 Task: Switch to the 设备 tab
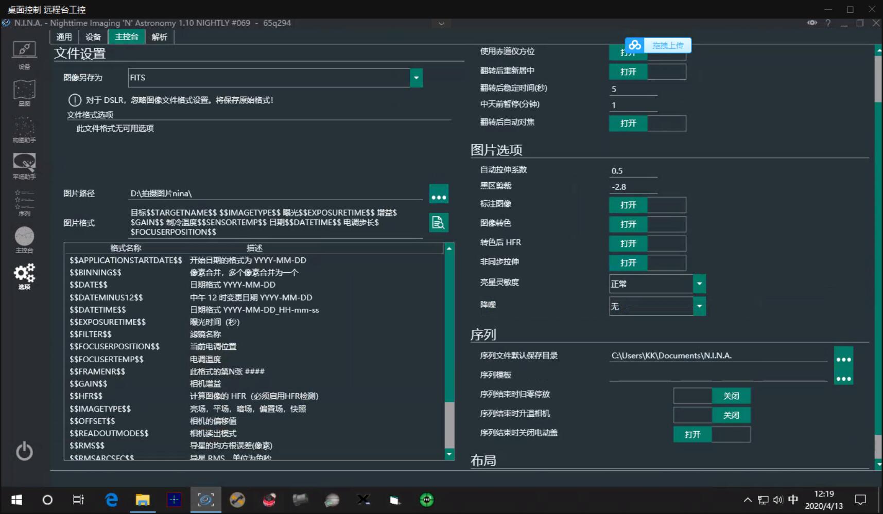click(x=93, y=37)
